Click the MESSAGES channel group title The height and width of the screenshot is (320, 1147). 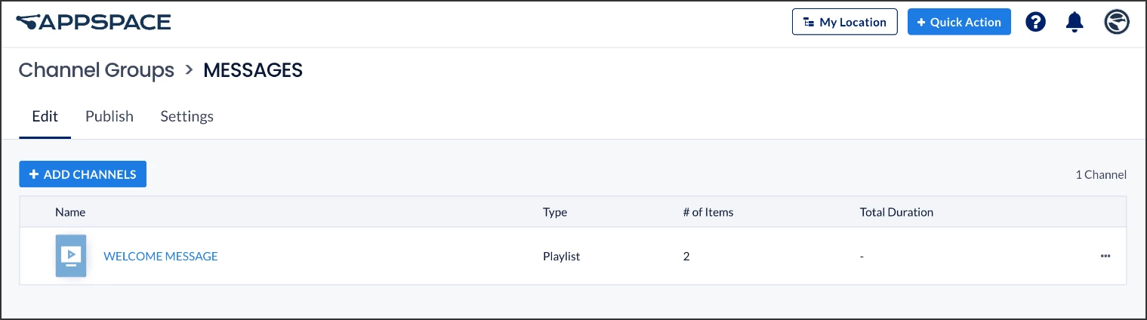coord(253,70)
